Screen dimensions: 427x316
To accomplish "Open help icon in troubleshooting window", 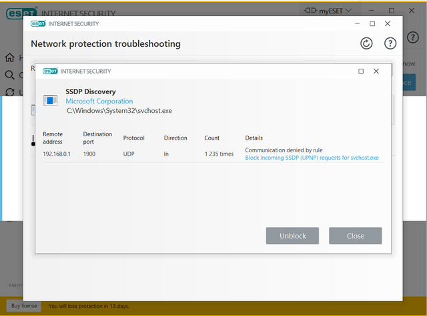I will click(x=390, y=43).
